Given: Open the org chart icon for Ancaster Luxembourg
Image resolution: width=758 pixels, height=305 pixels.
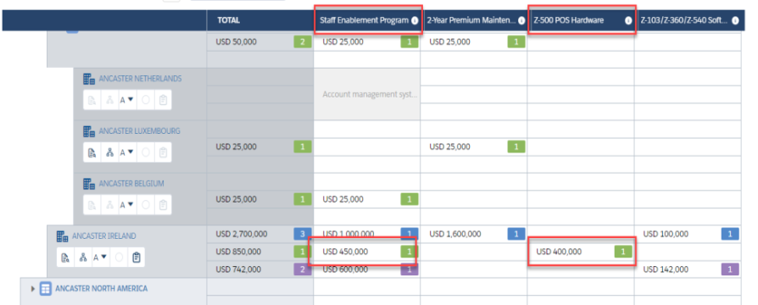Looking at the screenshot, I should 109,152.
